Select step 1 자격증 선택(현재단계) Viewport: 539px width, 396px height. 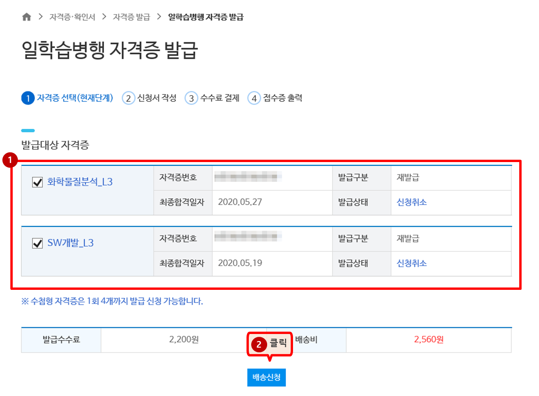(x=67, y=98)
